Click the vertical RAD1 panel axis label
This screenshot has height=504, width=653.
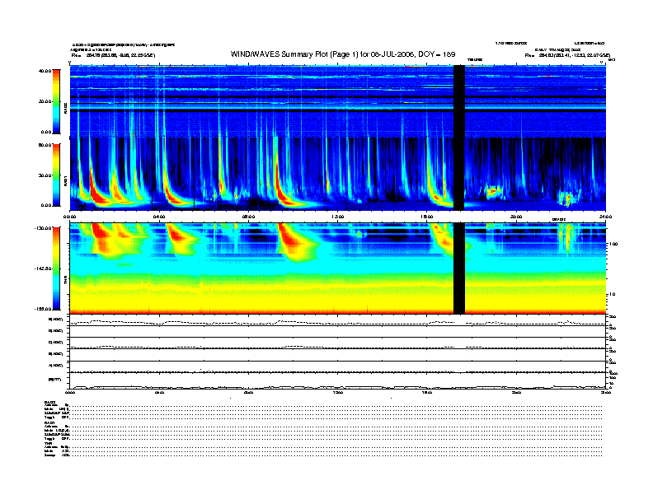(66, 180)
